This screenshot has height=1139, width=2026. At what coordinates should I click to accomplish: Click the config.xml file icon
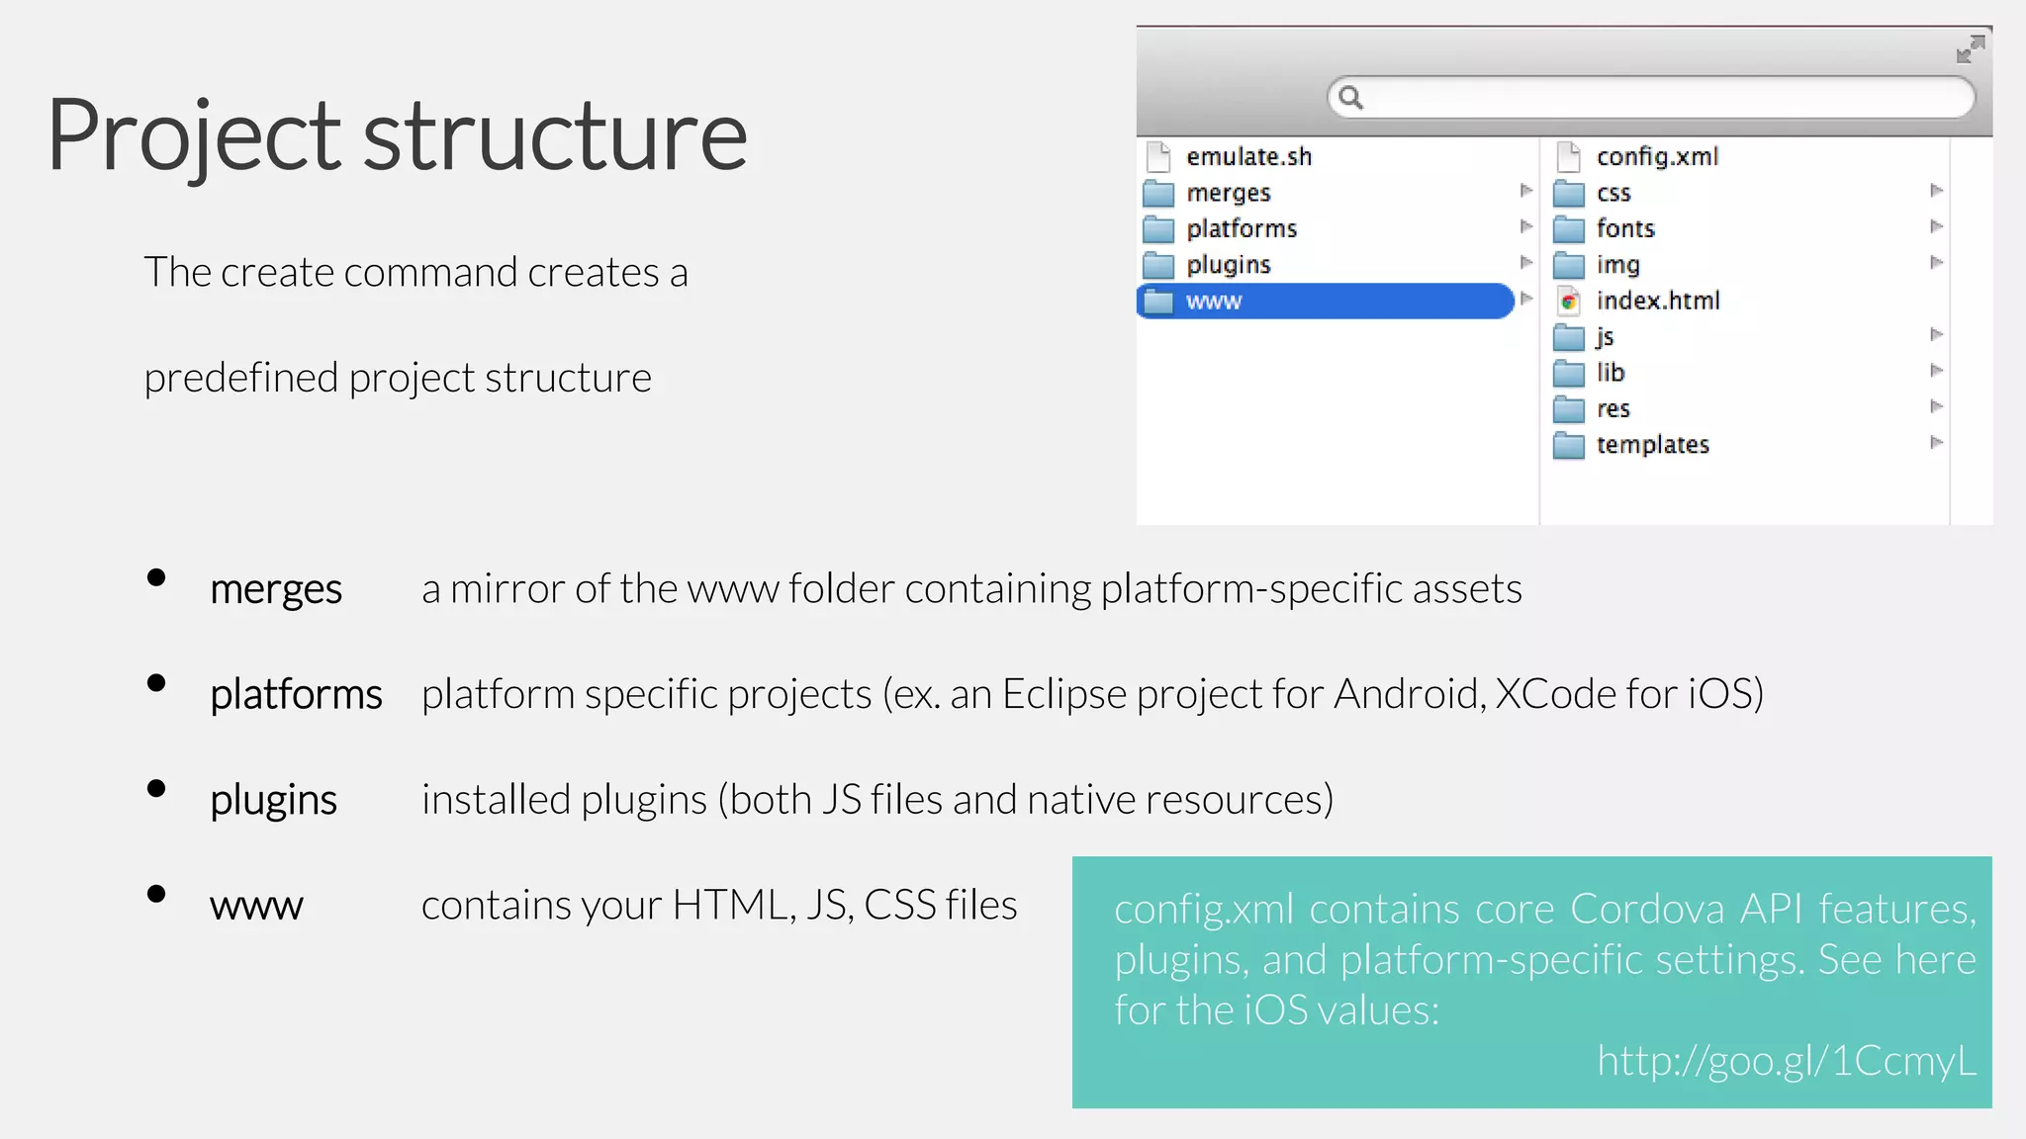click(x=1569, y=156)
